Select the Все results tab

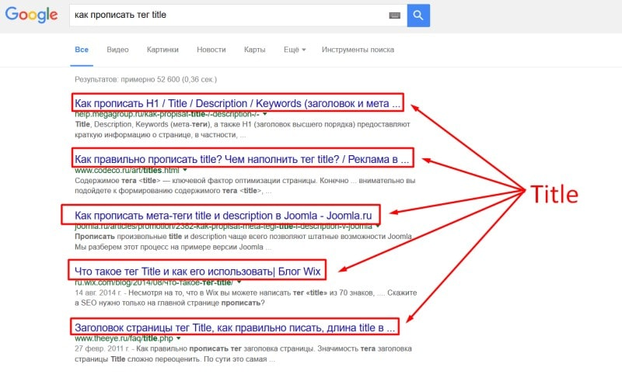pyautogui.click(x=82, y=50)
